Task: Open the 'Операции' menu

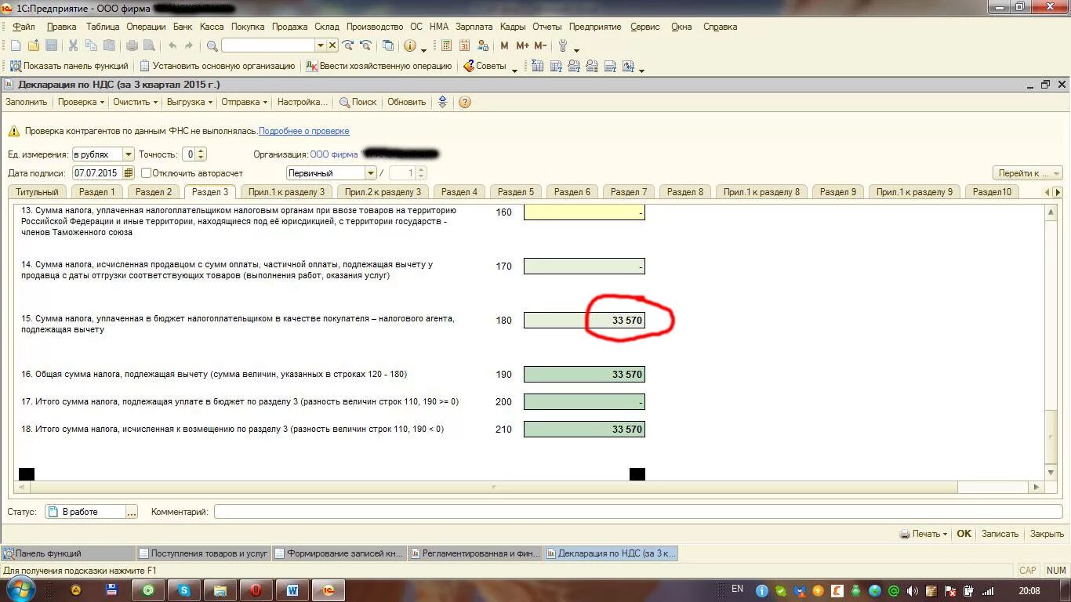Action: coord(146,27)
